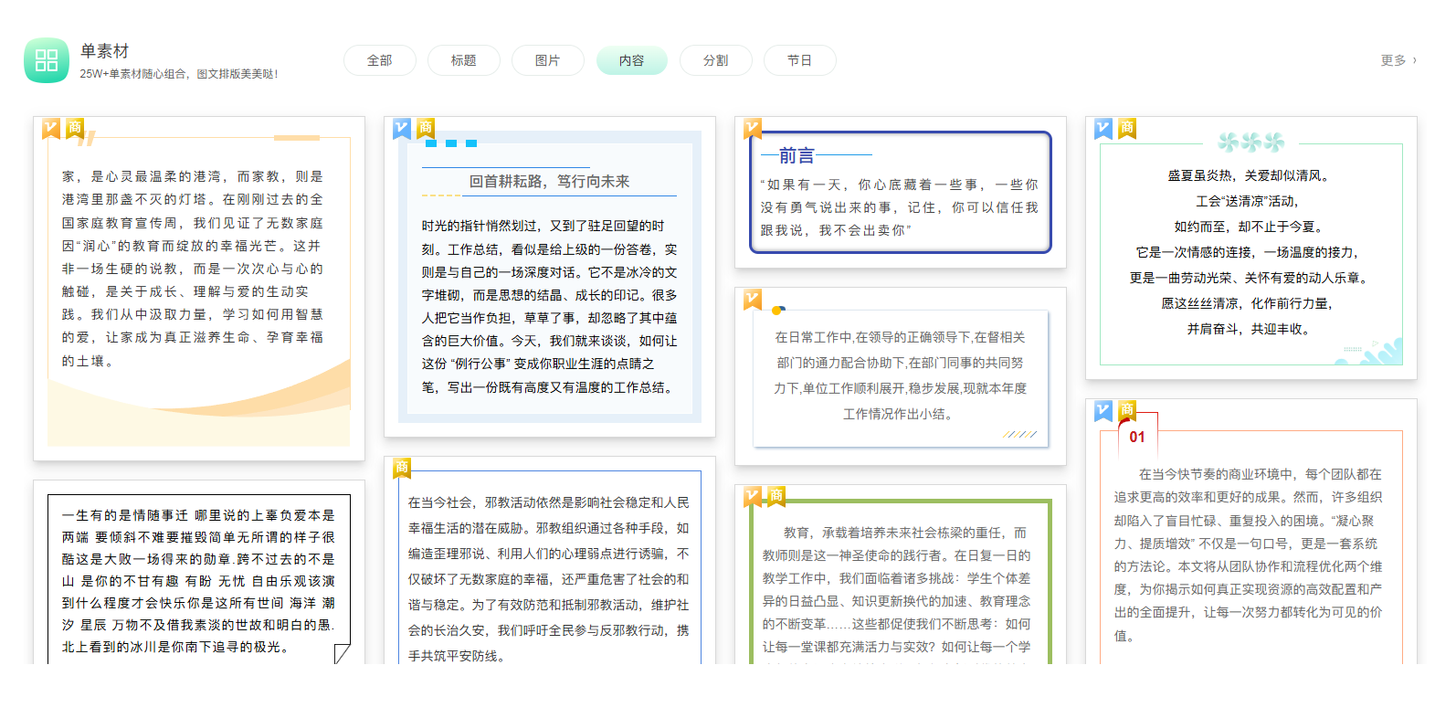Open the 在当今社会，邪教活动 template card
1435x718 pixels.
(x=550, y=561)
